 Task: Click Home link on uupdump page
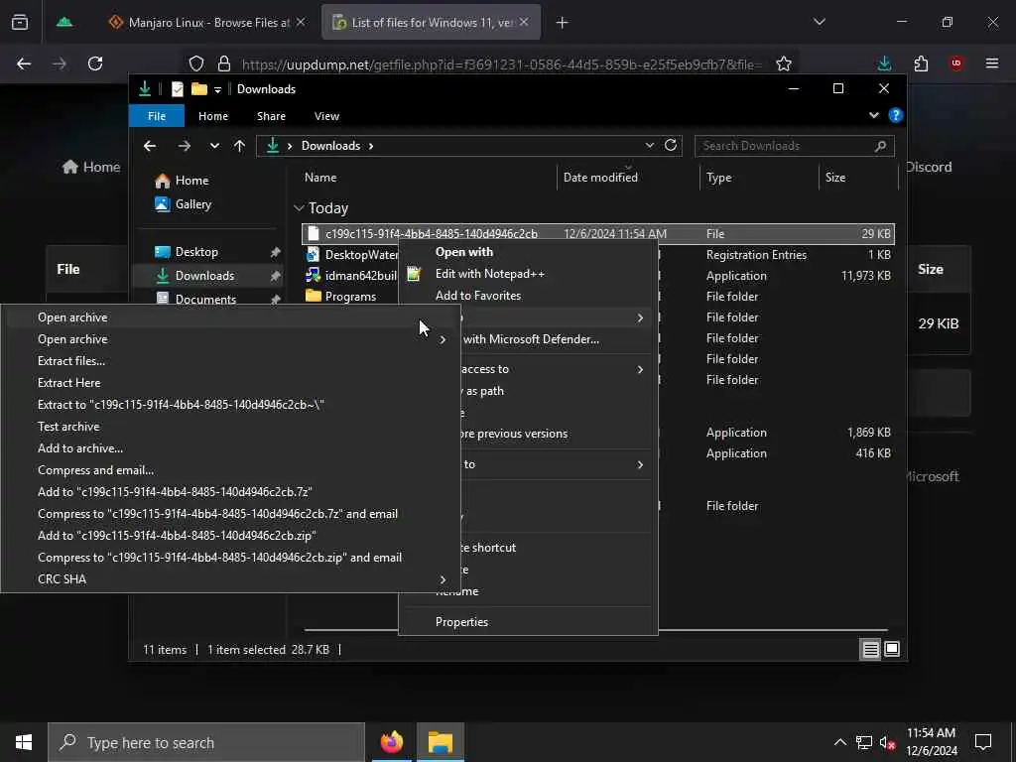(x=91, y=167)
